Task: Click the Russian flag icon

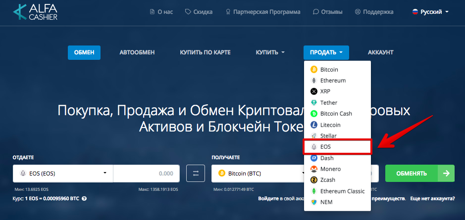Action: pyautogui.click(x=415, y=12)
